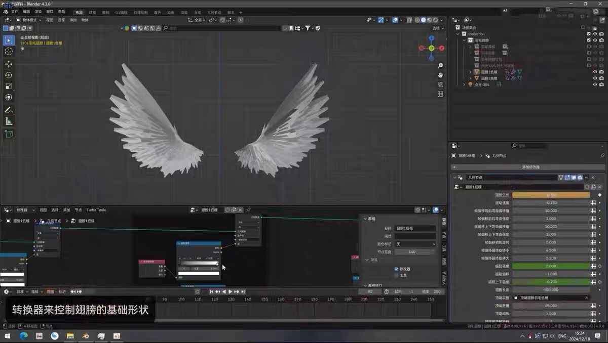This screenshot has width=608, height=343.
Task: Click the 添加修改器 button
Action: tap(530, 167)
